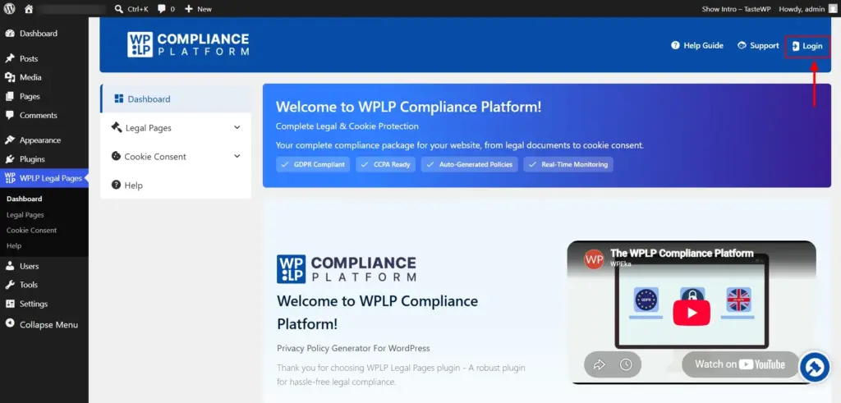Select the Help tab in plugin panel
This screenshot has width=841, height=403.
coord(176,185)
